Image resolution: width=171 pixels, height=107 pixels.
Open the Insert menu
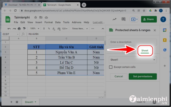[39, 22]
